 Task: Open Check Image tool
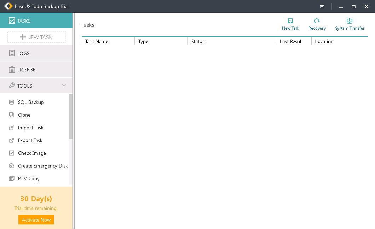[x=32, y=153]
